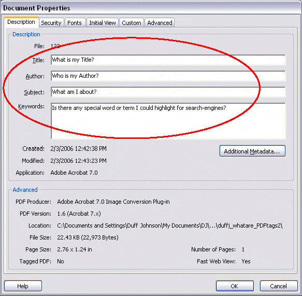Click the PDF Producer value text

tap(113, 202)
